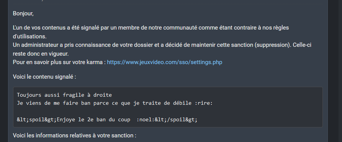Screen dimensions: 342x142
Task: Click the "Voici le contenu signalé :" heading
Action: pyautogui.click(x=44, y=77)
